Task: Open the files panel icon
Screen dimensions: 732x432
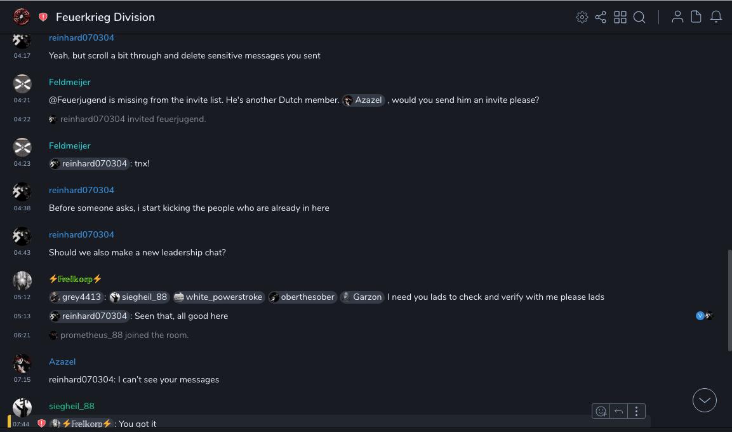Action: click(x=696, y=17)
